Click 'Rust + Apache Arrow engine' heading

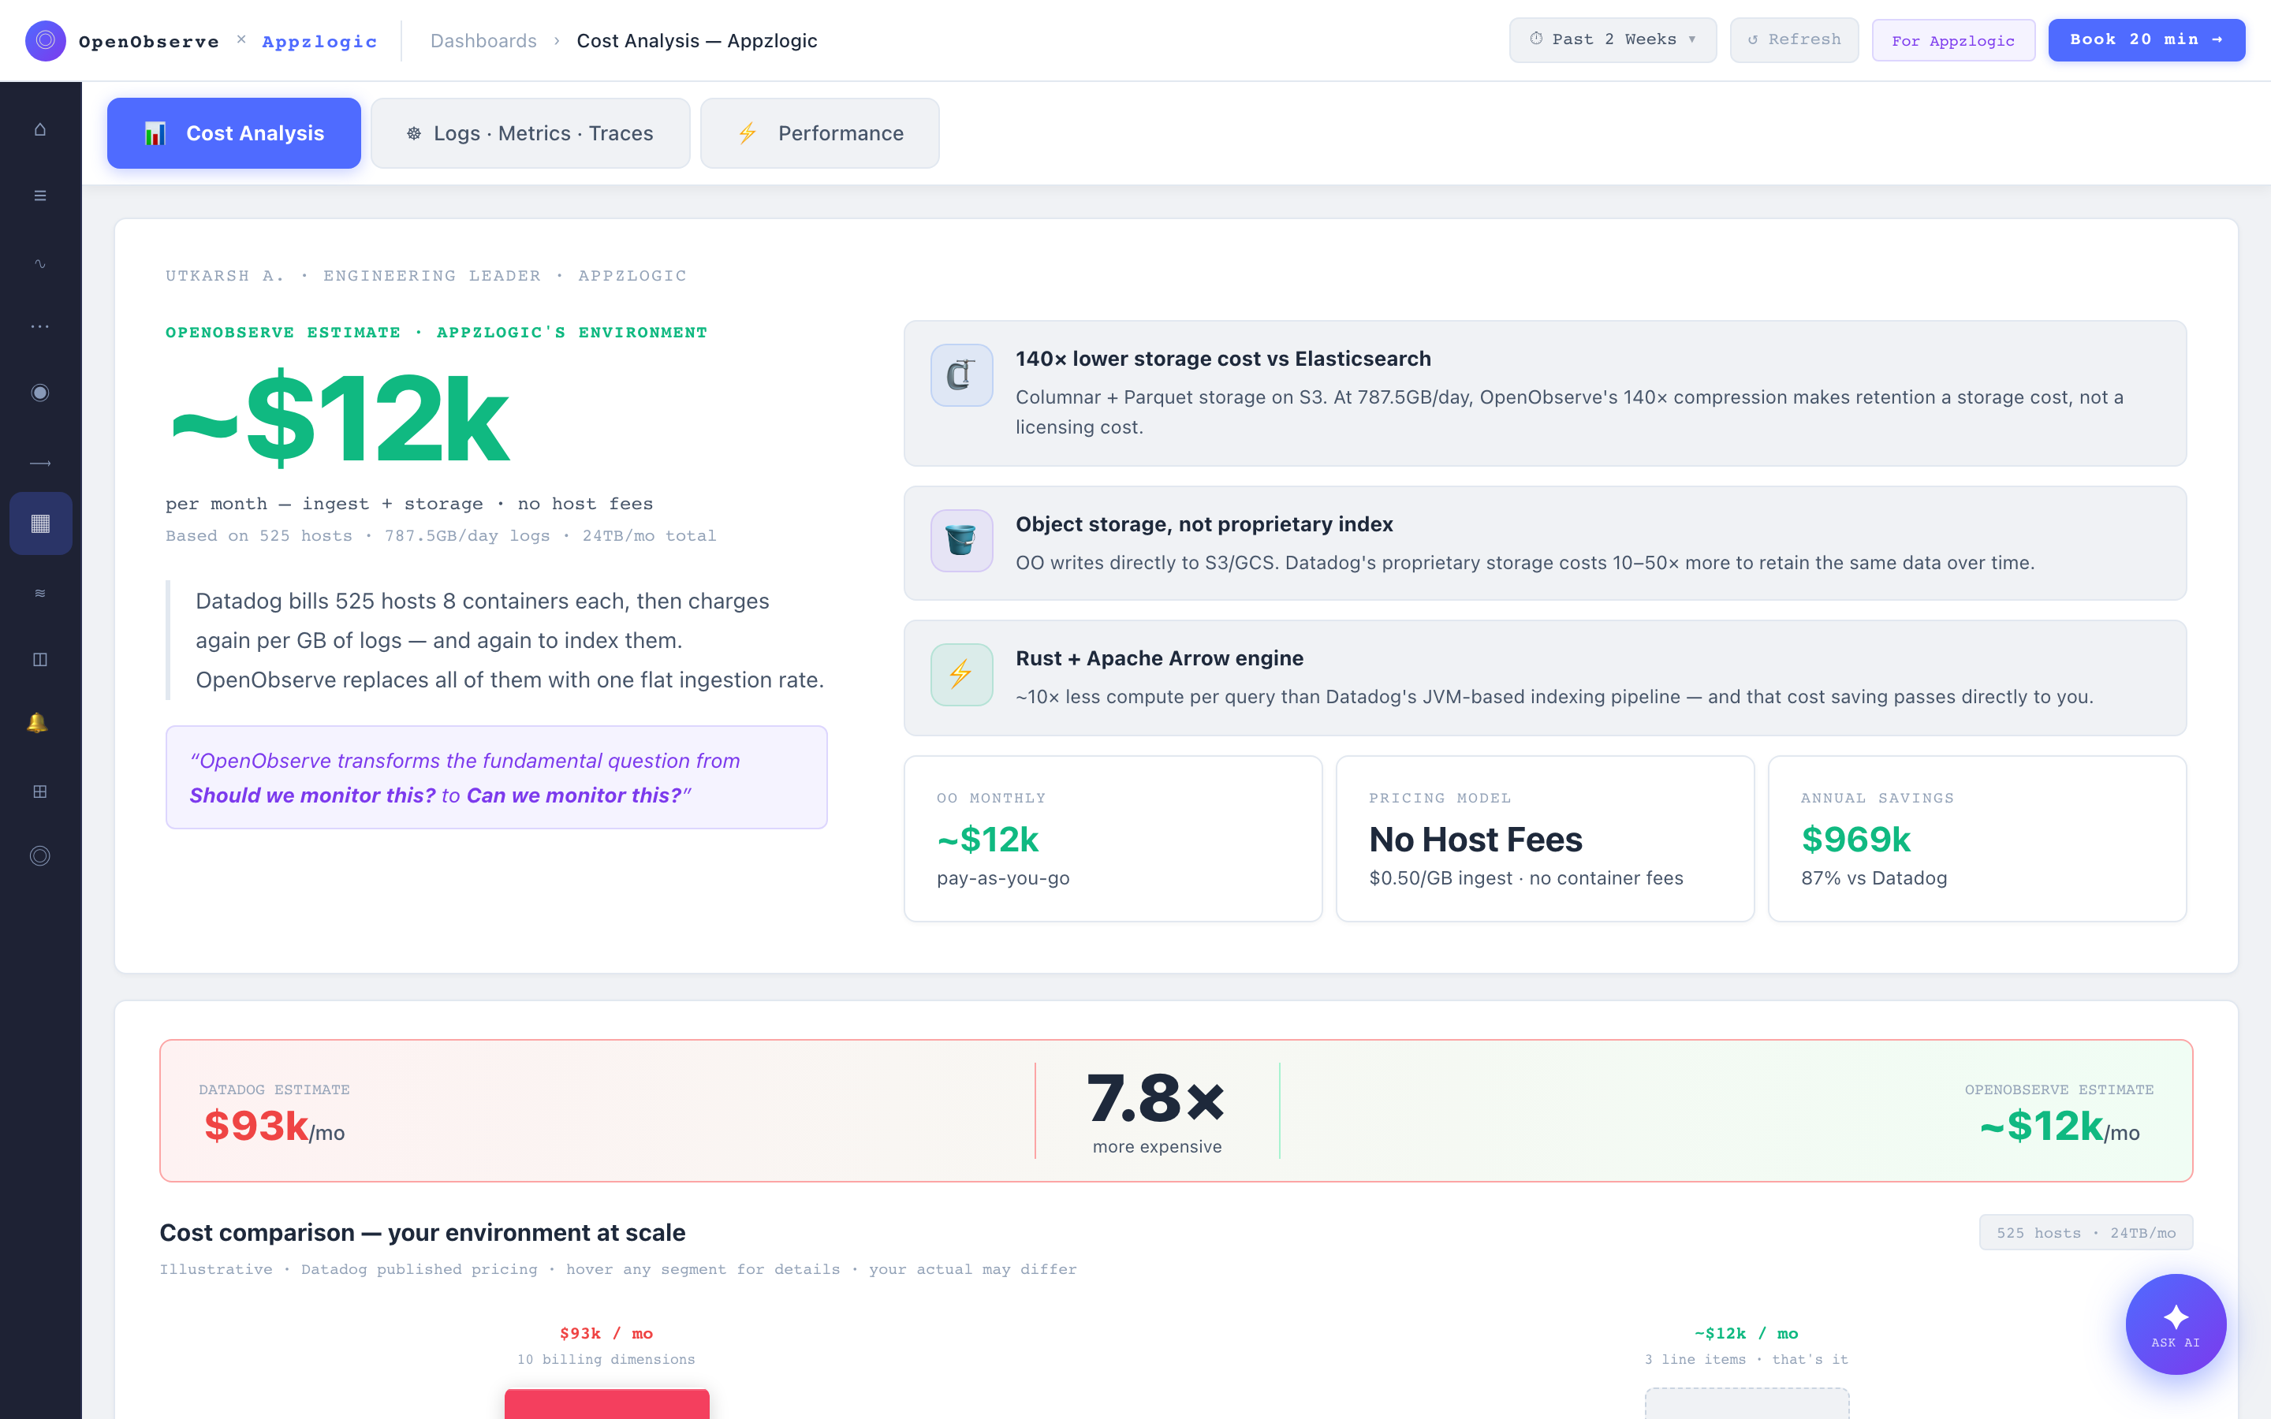tap(1159, 658)
